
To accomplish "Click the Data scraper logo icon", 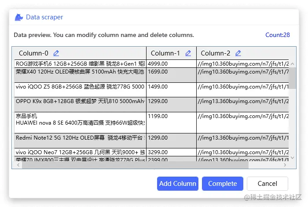I will tap(18, 17).
